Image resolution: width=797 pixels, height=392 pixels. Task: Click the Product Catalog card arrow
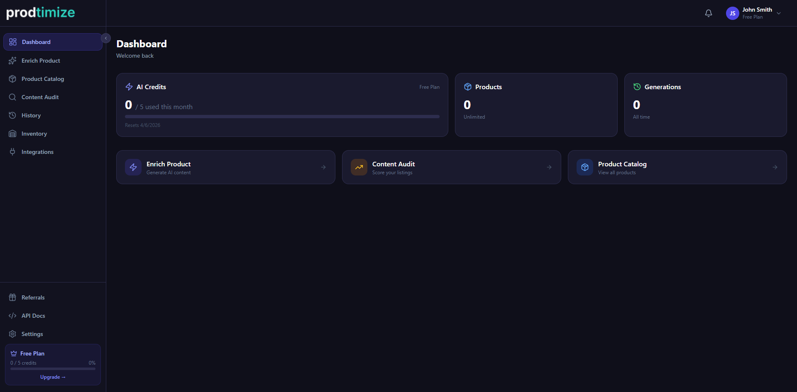(775, 167)
